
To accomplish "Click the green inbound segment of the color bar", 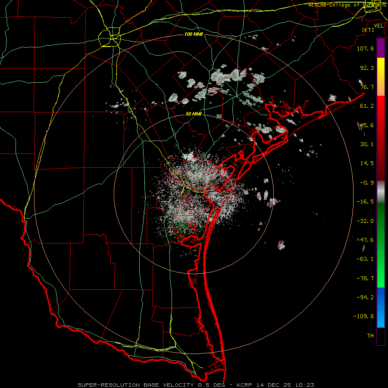I will click(x=381, y=245).
